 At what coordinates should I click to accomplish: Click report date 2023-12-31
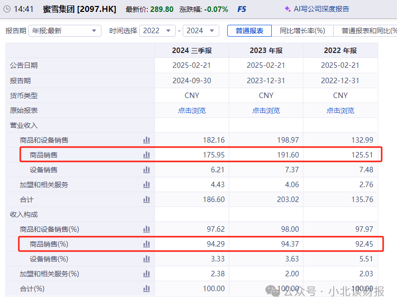coord(266,81)
